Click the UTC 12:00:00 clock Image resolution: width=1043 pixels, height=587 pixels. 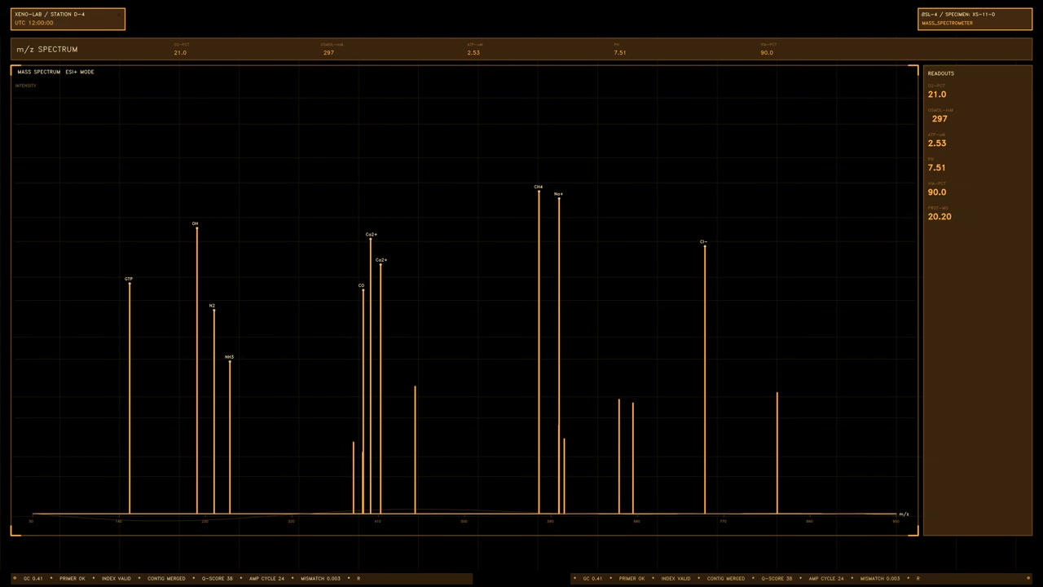click(33, 23)
